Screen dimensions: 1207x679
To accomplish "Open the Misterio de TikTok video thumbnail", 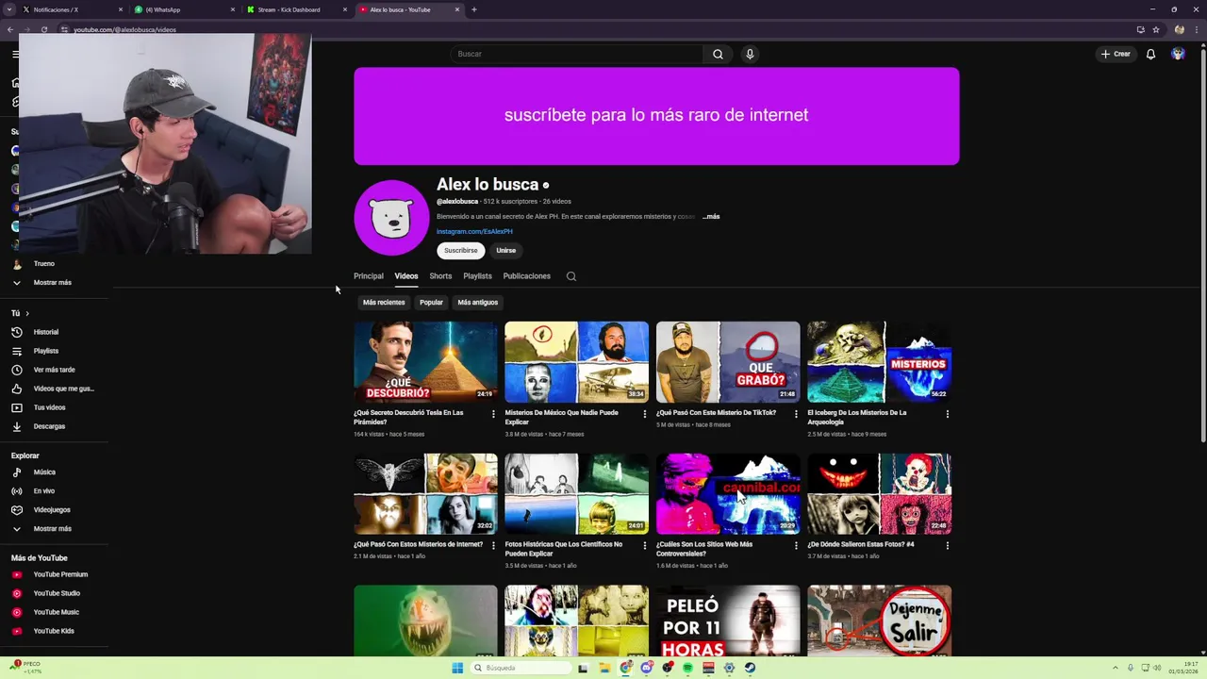I will (x=728, y=362).
